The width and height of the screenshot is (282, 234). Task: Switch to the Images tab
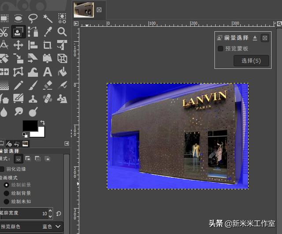[x=25, y=144]
